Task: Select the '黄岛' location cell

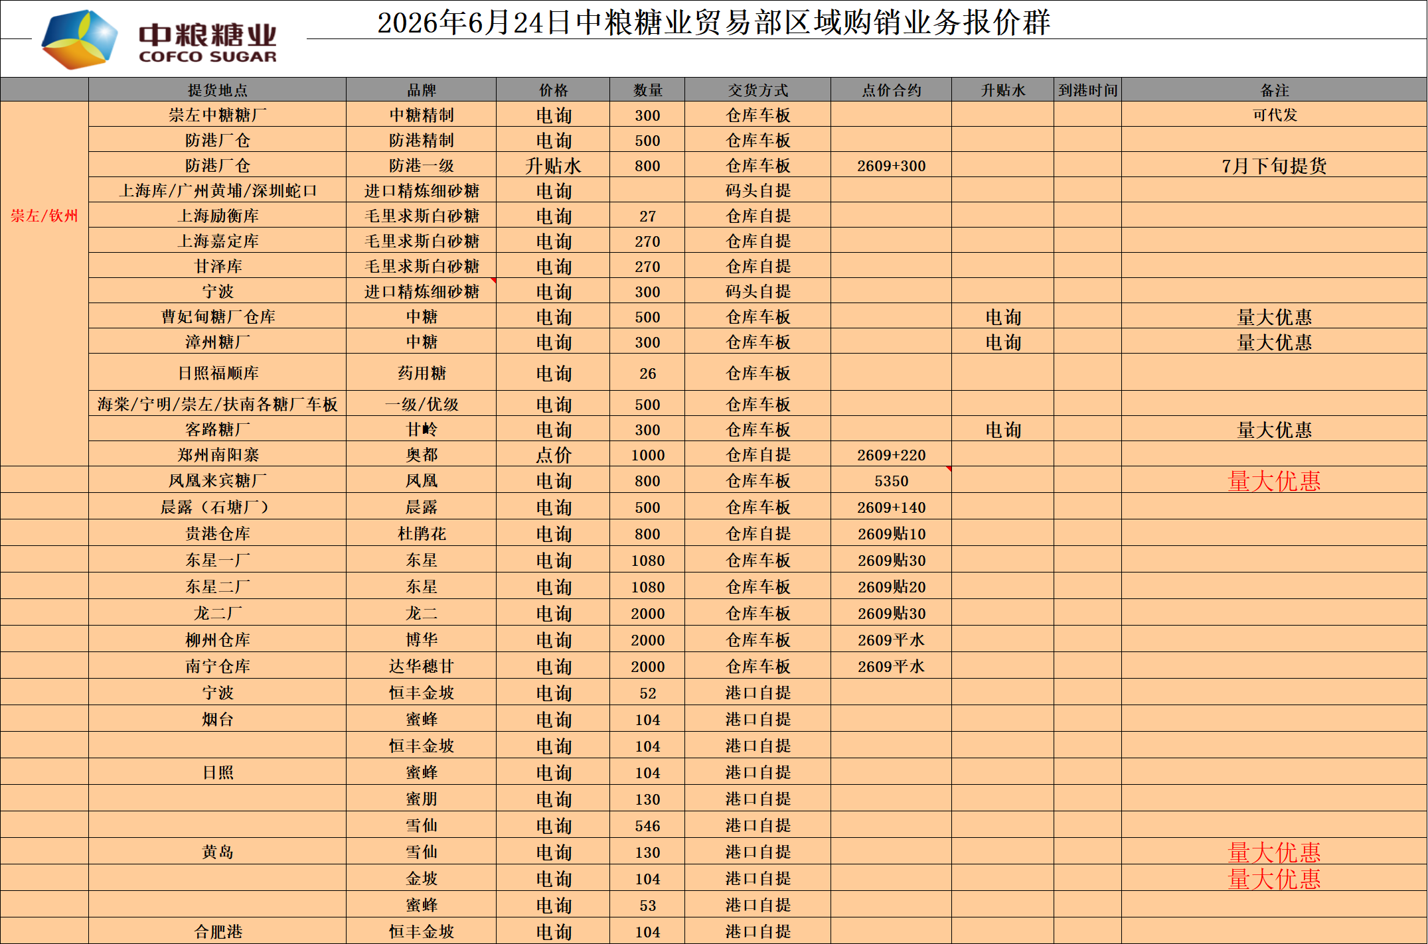Action: coord(217,852)
